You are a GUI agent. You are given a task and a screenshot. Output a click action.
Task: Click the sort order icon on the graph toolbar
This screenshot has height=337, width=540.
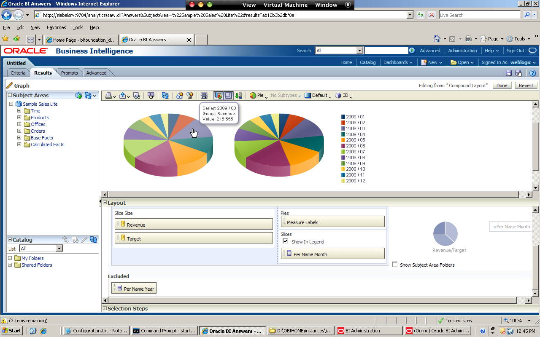click(238, 96)
